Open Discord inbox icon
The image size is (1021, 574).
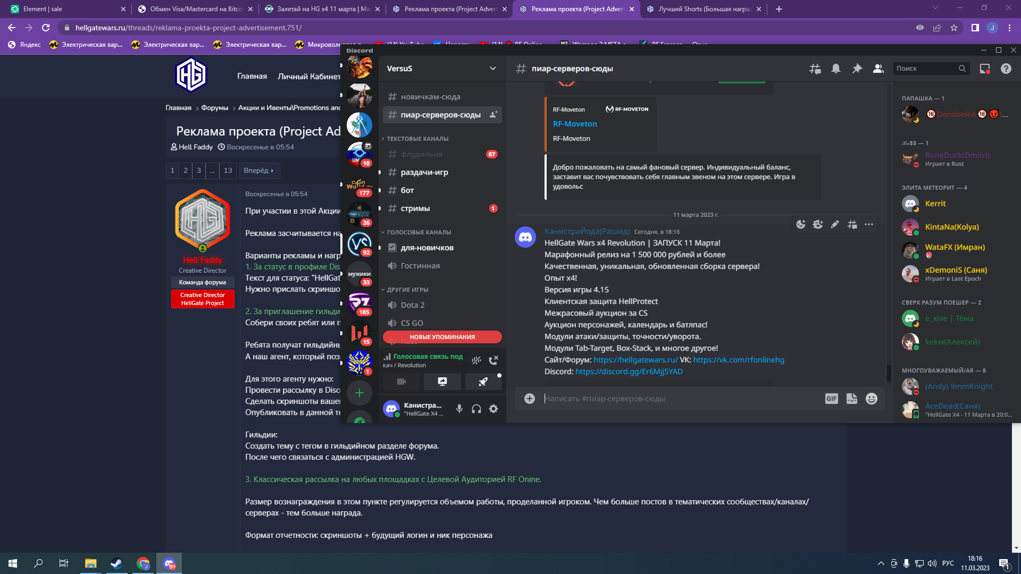(985, 69)
